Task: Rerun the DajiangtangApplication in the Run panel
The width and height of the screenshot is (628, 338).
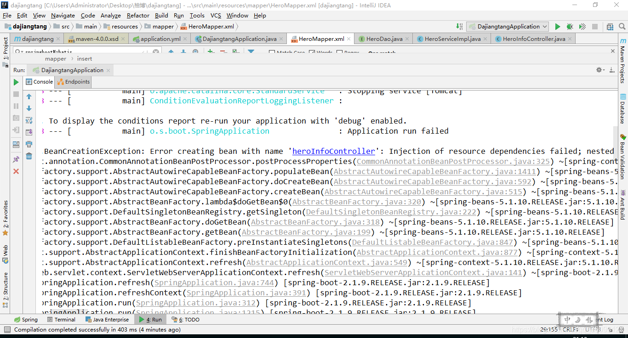Action: point(16,82)
